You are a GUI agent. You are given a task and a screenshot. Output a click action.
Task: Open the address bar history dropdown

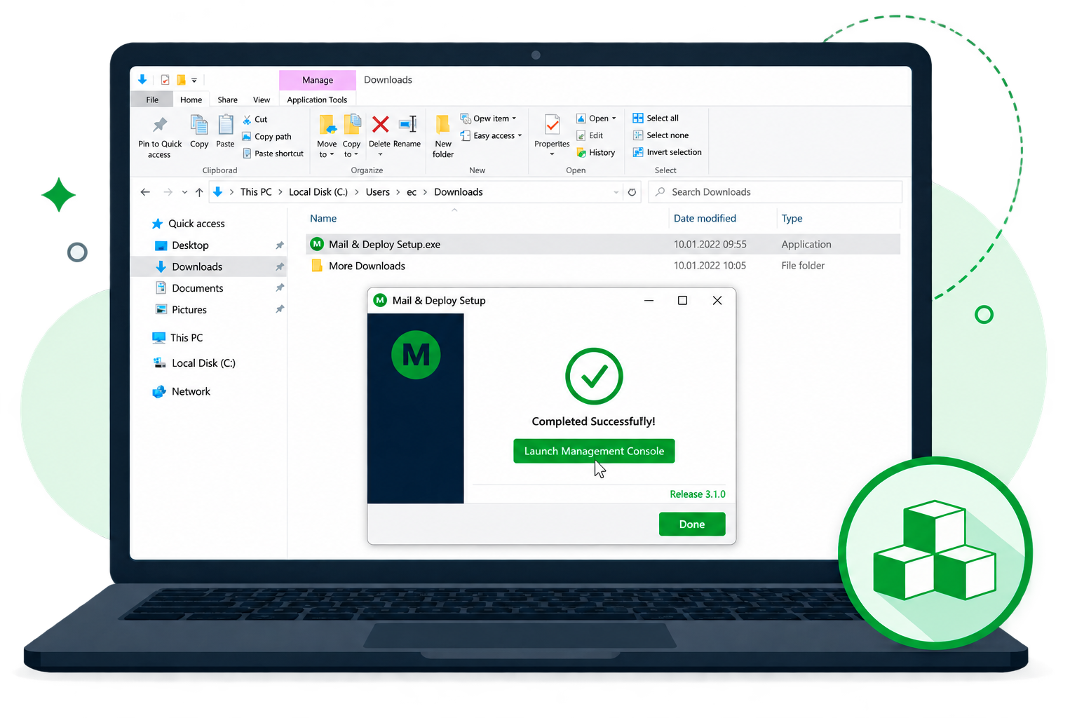click(616, 192)
